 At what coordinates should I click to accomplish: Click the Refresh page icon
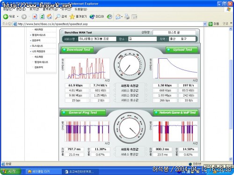pos(42,17)
